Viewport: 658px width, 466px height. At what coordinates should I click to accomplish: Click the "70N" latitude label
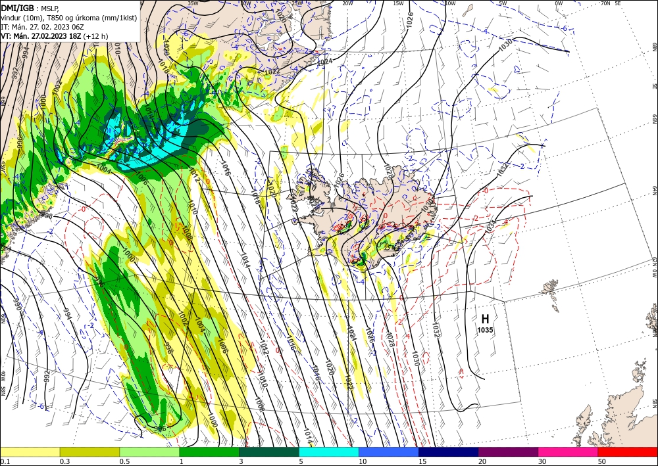tap(605, 3)
